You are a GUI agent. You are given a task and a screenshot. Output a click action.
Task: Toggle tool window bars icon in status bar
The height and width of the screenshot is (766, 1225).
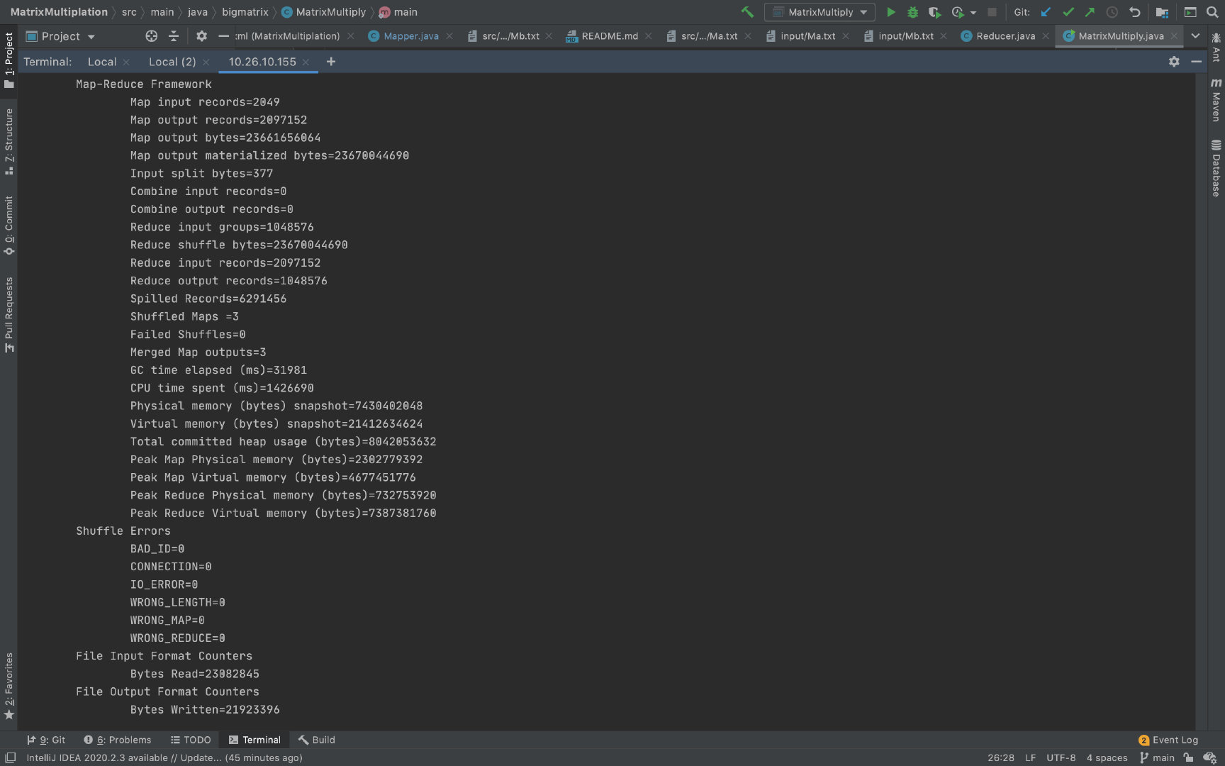[x=10, y=757]
